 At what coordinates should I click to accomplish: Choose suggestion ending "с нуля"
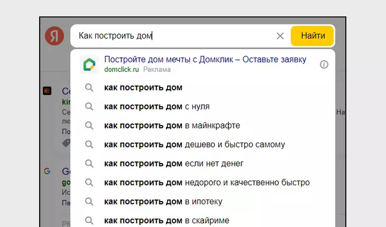pos(157,106)
